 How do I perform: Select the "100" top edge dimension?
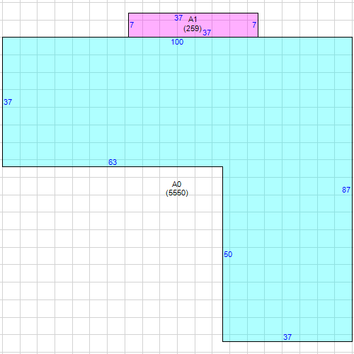tap(177, 42)
